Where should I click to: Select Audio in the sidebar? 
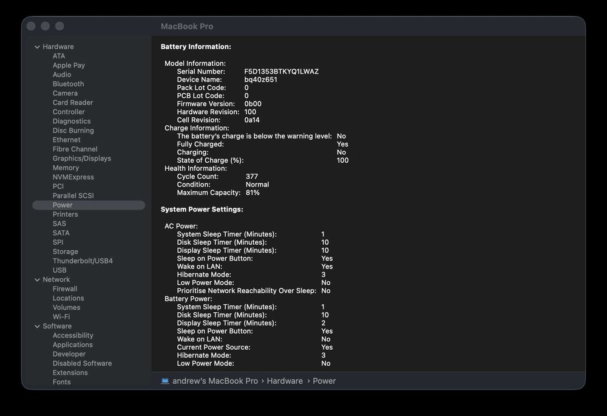62,74
